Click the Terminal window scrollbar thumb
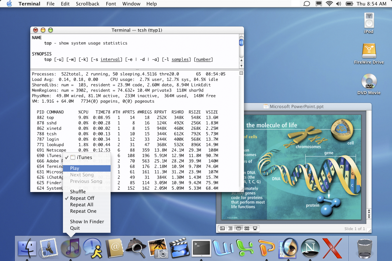The width and height of the screenshot is (392, 261). (x=241, y=42)
